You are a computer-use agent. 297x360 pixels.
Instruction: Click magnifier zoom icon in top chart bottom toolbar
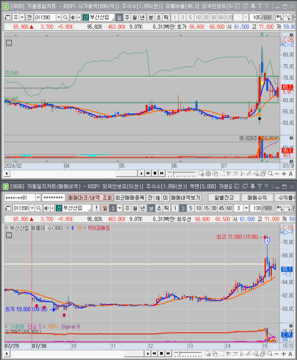pos(270,173)
